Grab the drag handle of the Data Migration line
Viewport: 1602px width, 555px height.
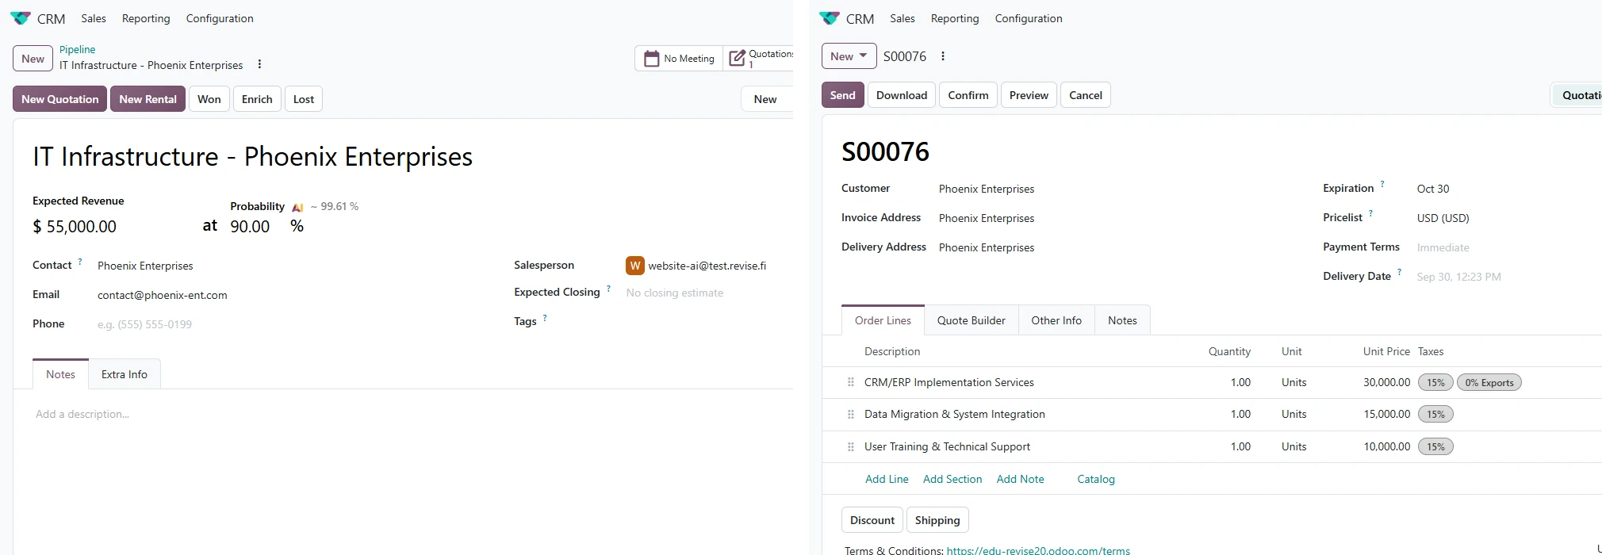coord(851,414)
